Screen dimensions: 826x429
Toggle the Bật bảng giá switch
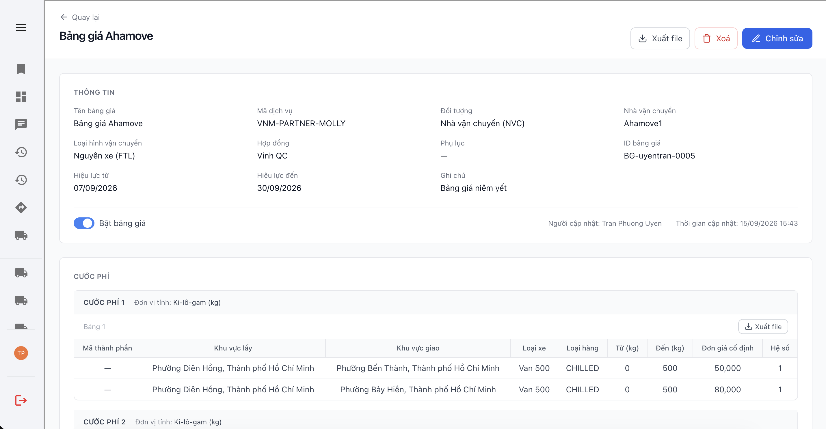84,223
